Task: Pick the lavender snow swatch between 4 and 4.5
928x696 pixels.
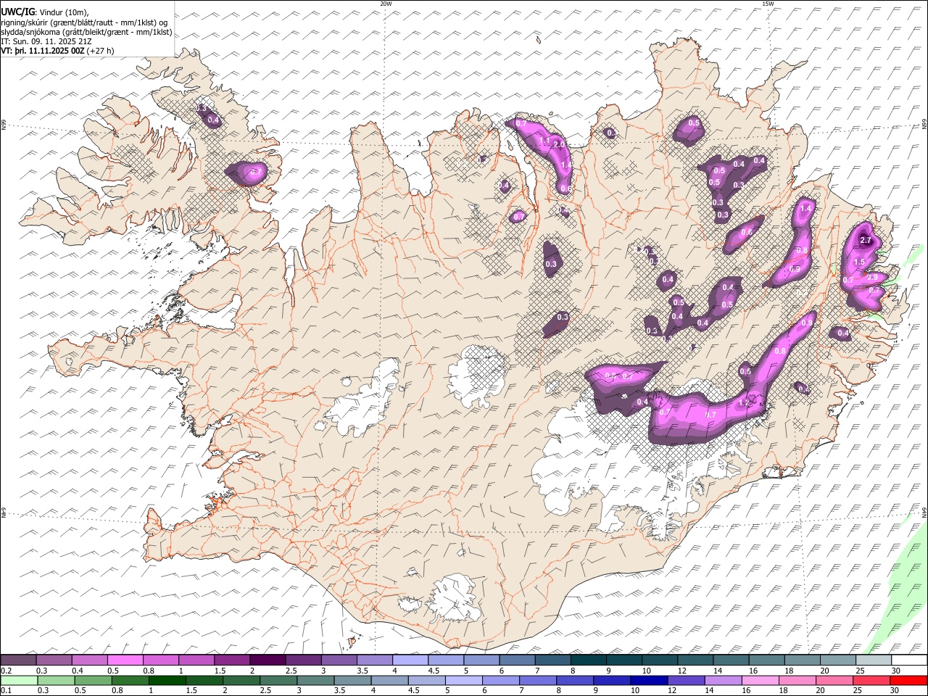Action: [x=410, y=660]
